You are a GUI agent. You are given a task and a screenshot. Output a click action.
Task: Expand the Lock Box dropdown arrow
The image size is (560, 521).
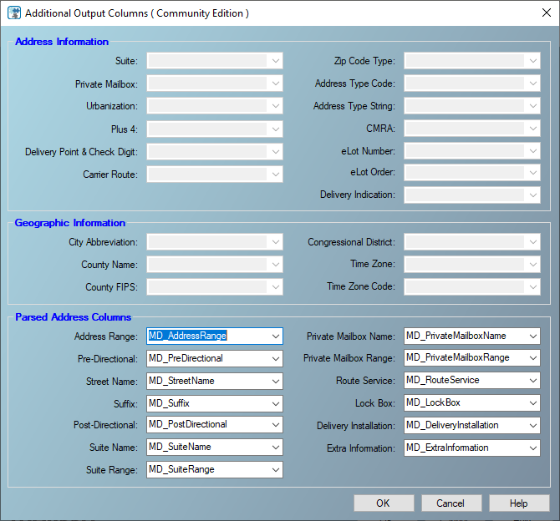coord(533,403)
